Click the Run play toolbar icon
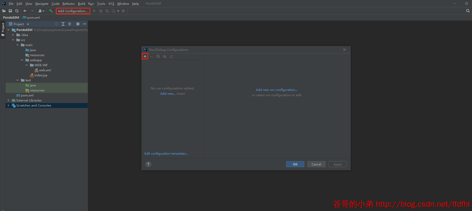Image resolution: width=472 pixels, height=211 pixels. [x=95, y=11]
